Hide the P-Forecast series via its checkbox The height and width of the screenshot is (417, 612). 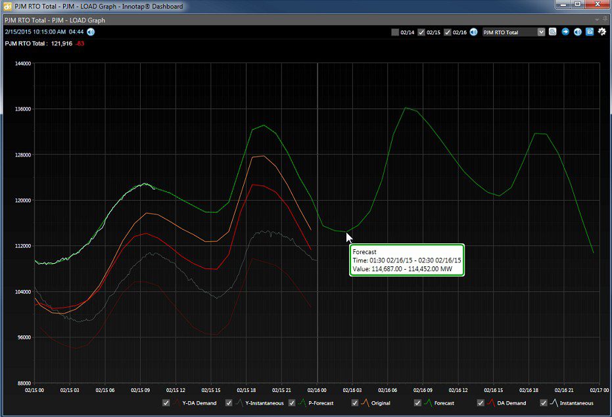[292, 403]
